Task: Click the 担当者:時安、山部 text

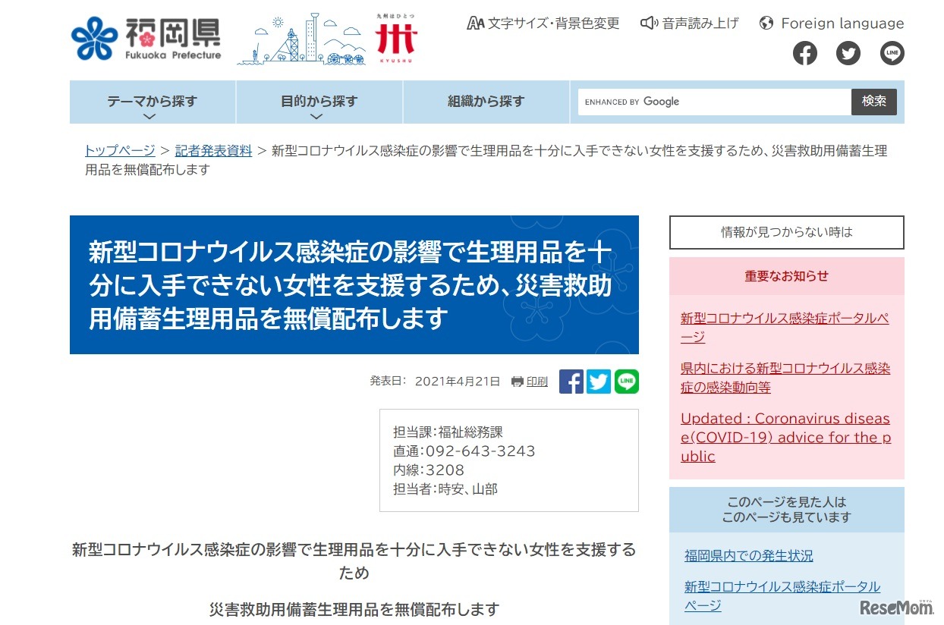Action: [445, 489]
